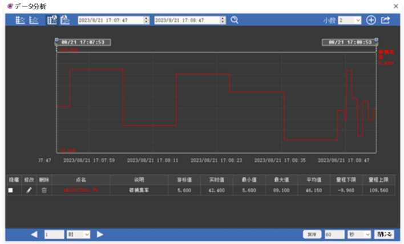The width and height of the screenshot is (404, 244).
Task: Click the pencil edit icon in table row
Action: pos(29,190)
